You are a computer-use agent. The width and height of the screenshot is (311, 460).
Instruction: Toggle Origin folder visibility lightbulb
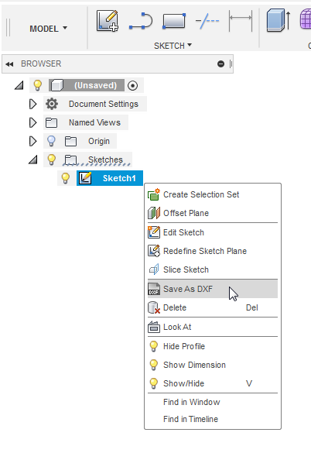coord(51,141)
